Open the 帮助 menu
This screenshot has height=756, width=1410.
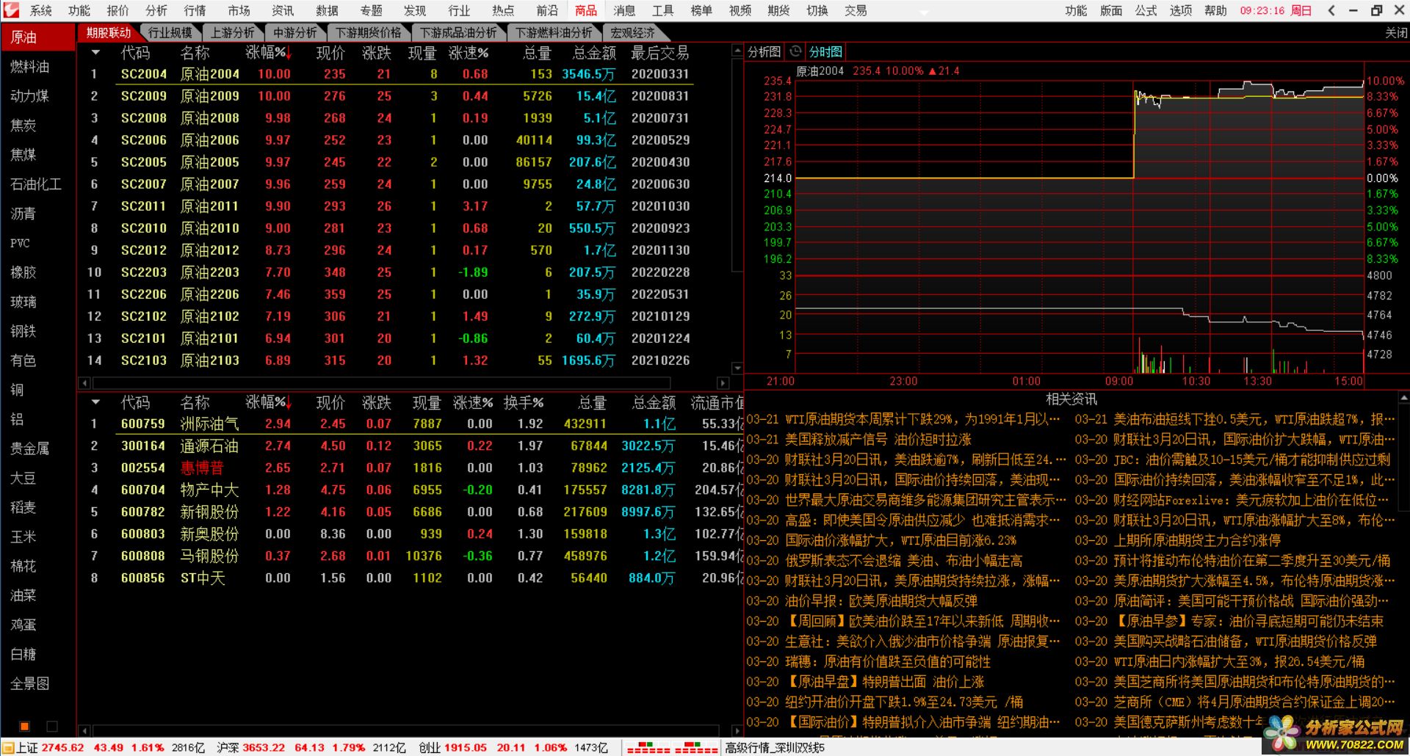(1215, 10)
